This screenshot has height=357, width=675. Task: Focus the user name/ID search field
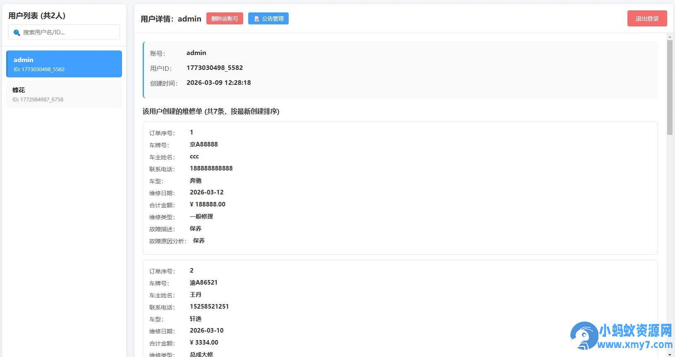click(x=64, y=32)
